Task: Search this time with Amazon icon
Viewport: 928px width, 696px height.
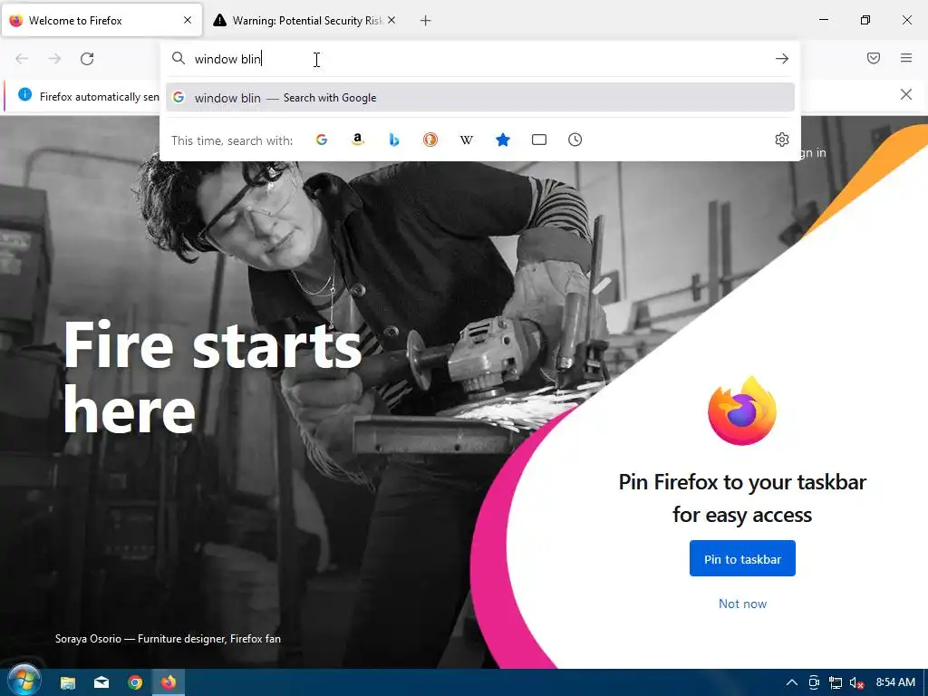Action: click(x=357, y=140)
